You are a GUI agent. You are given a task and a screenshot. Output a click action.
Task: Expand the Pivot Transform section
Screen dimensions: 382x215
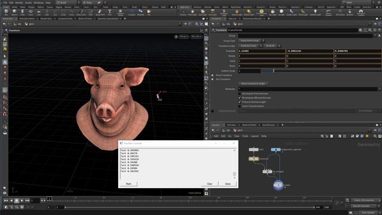coord(212,75)
